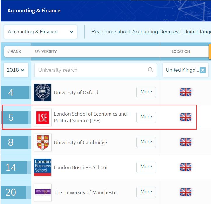This screenshot has height=204, width=211.
Task: Follow the United Kingdom read-more link
Action: (197, 32)
